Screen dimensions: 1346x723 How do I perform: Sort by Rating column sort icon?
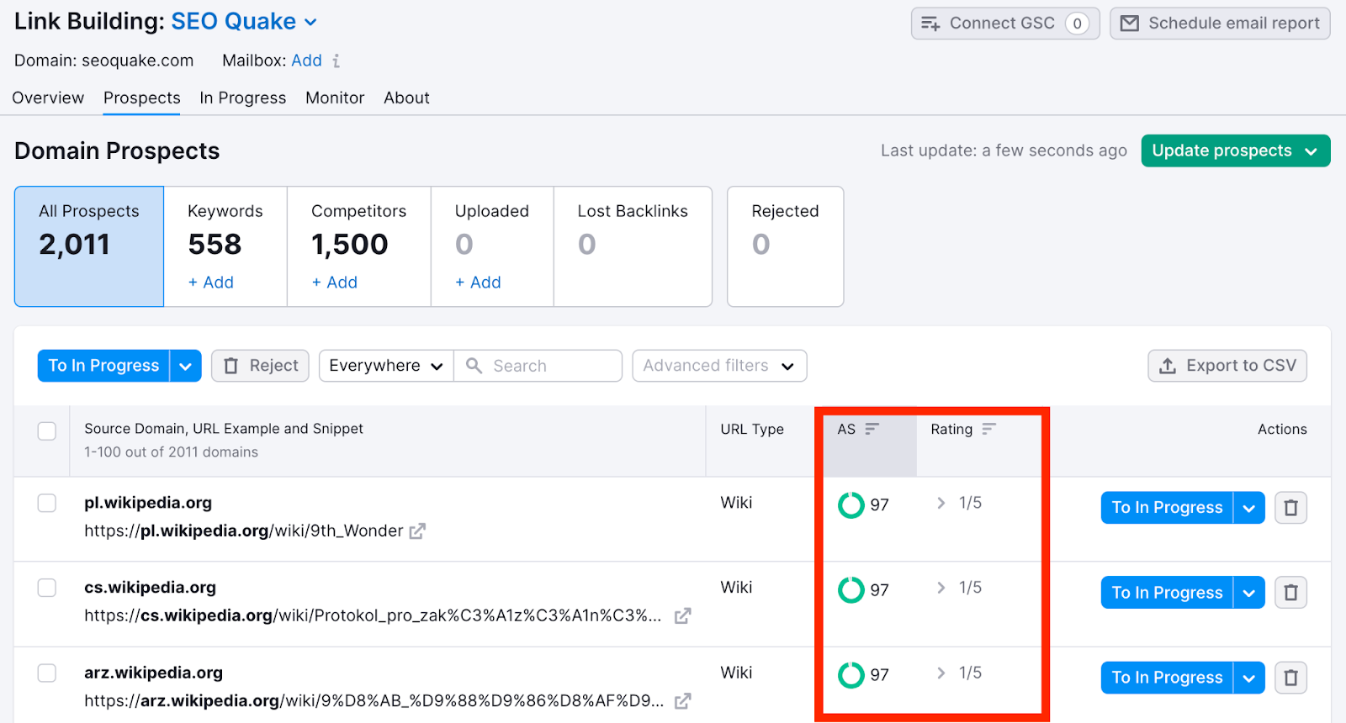(x=988, y=429)
